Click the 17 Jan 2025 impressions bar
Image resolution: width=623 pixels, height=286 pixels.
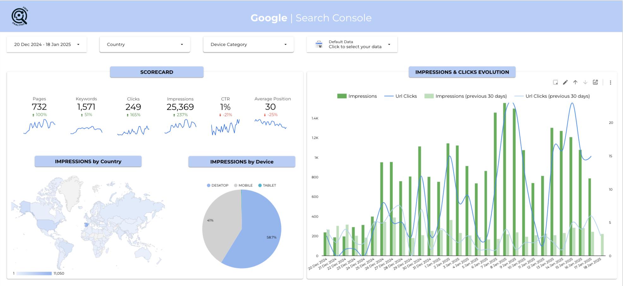coord(590,217)
